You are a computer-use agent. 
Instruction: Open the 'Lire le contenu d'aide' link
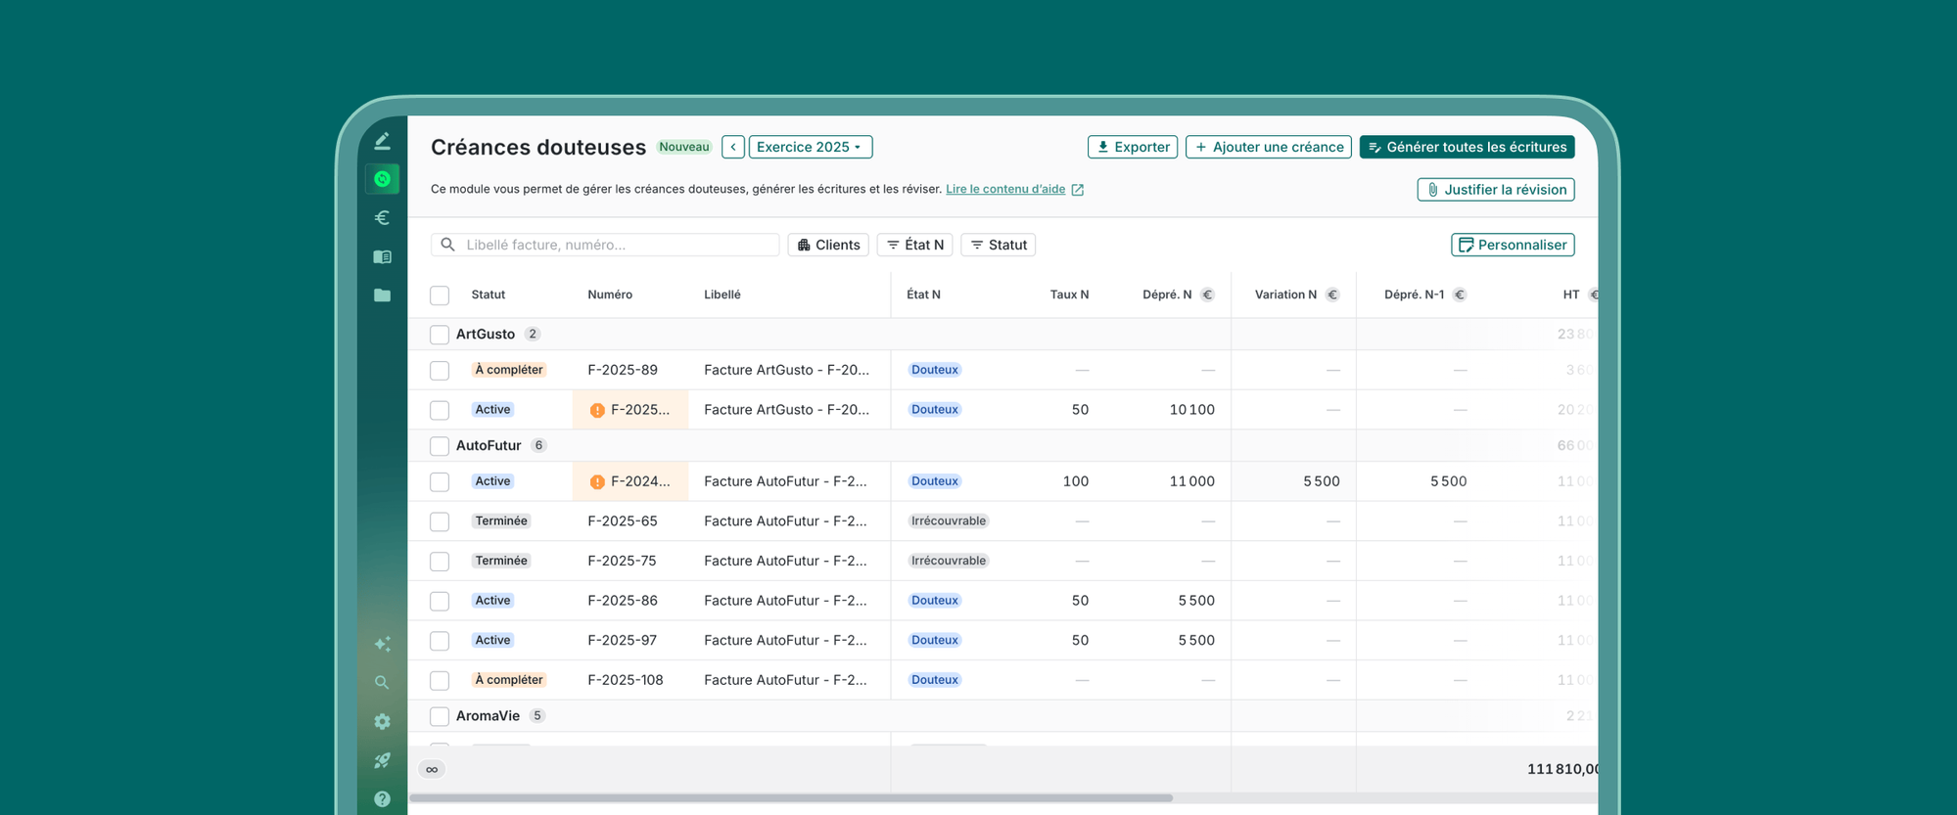pyautogui.click(x=1005, y=189)
